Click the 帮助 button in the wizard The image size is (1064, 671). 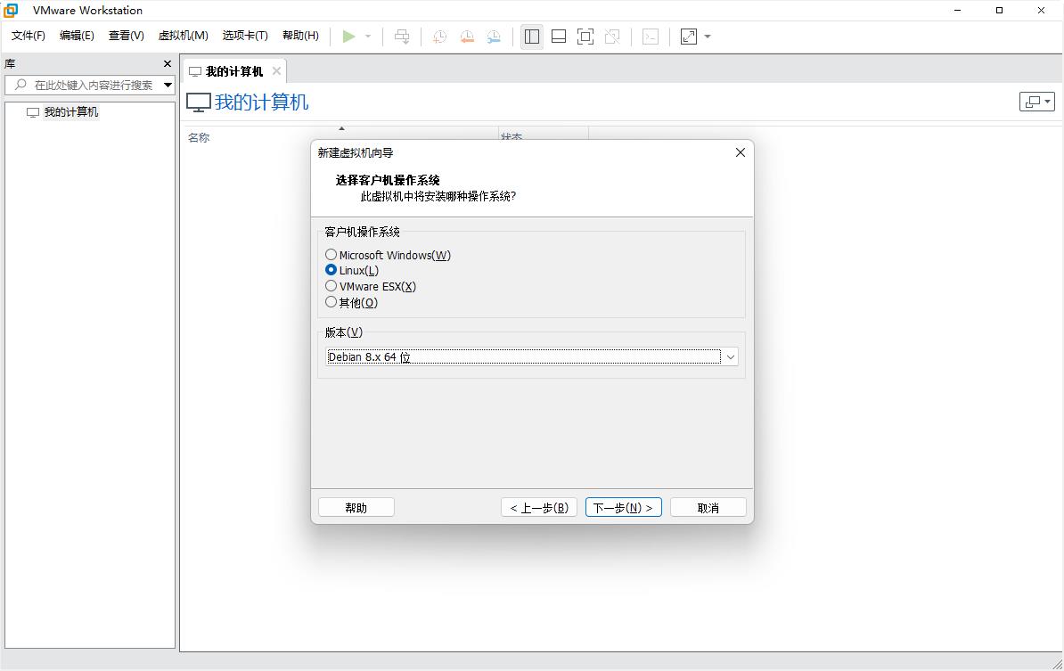point(356,508)
